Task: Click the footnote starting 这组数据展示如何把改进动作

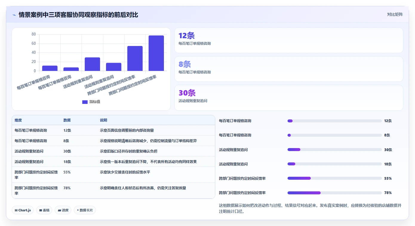Action: point(310,208)
